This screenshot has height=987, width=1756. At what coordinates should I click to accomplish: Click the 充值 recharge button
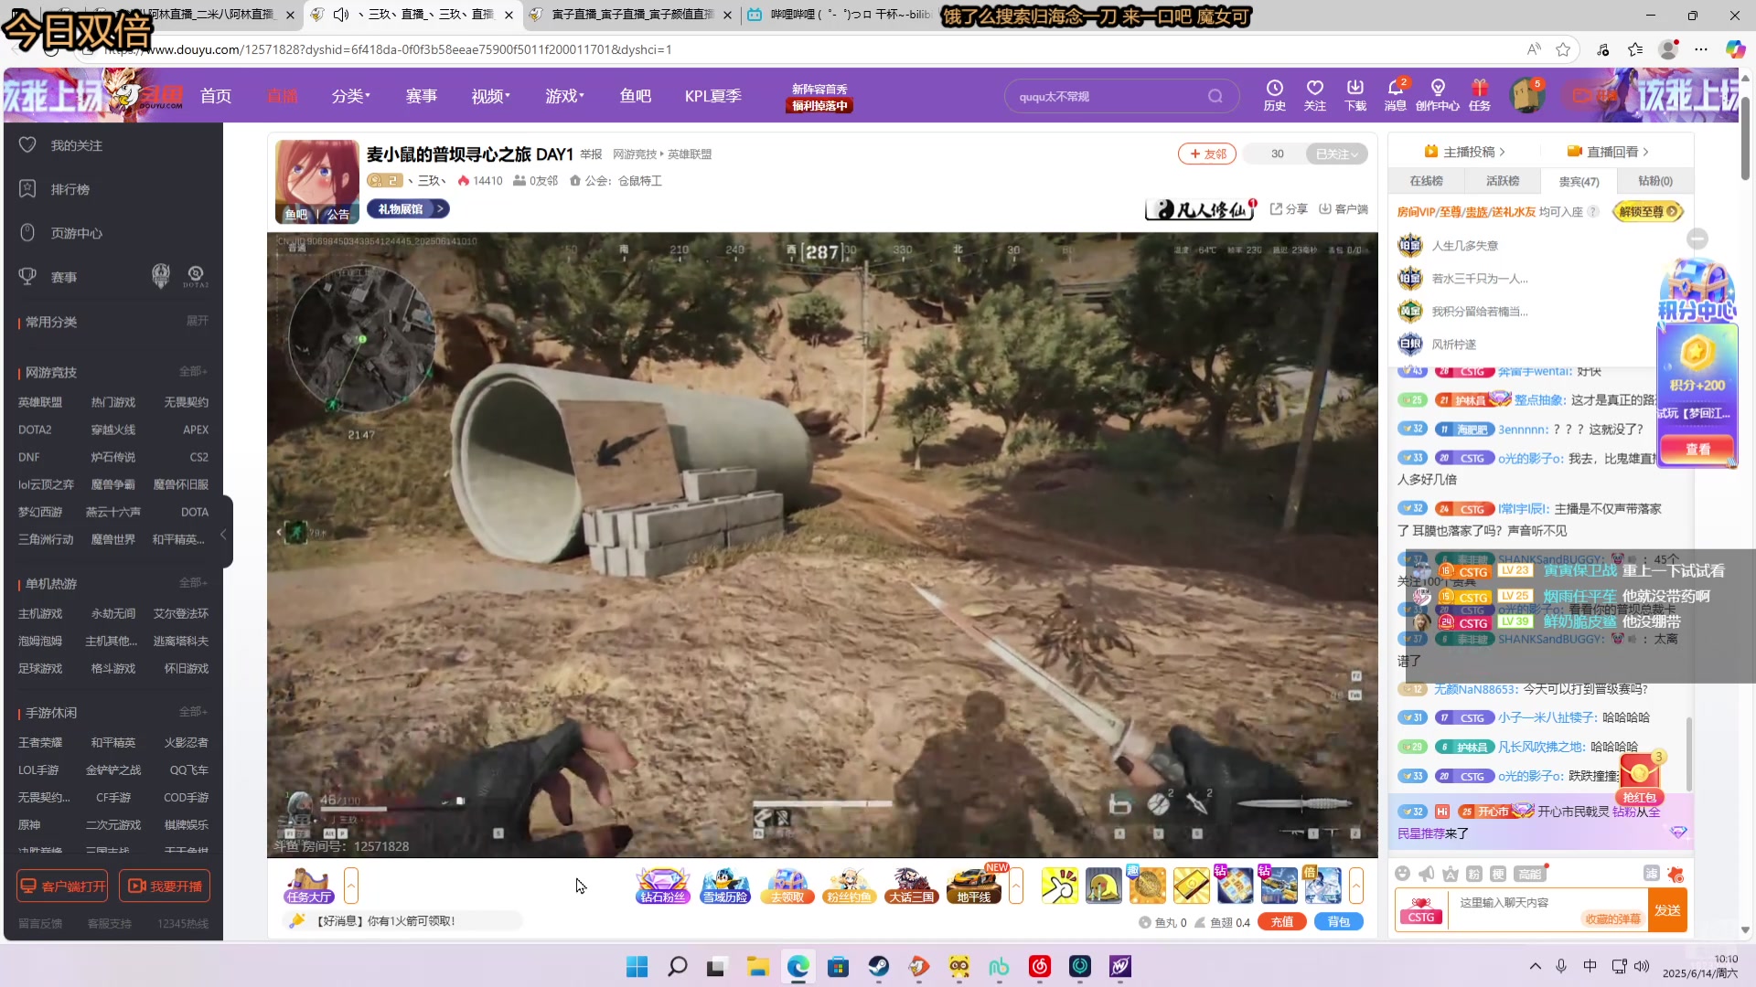[x=1282, y=922]
